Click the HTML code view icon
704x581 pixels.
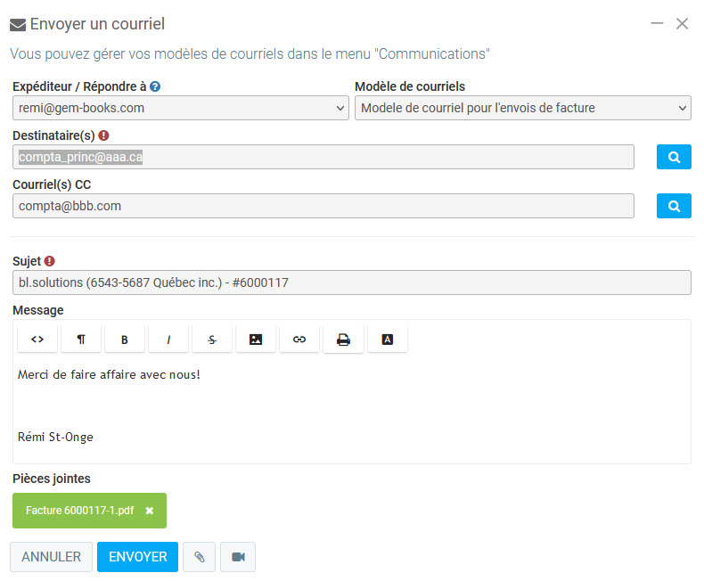tap(37, 340)
